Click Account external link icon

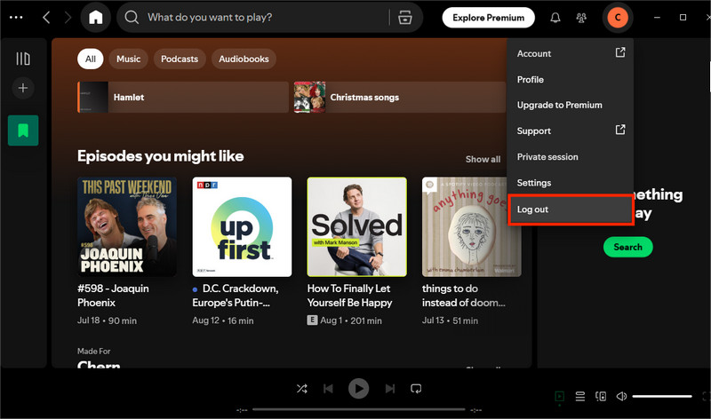click(619, 52)
